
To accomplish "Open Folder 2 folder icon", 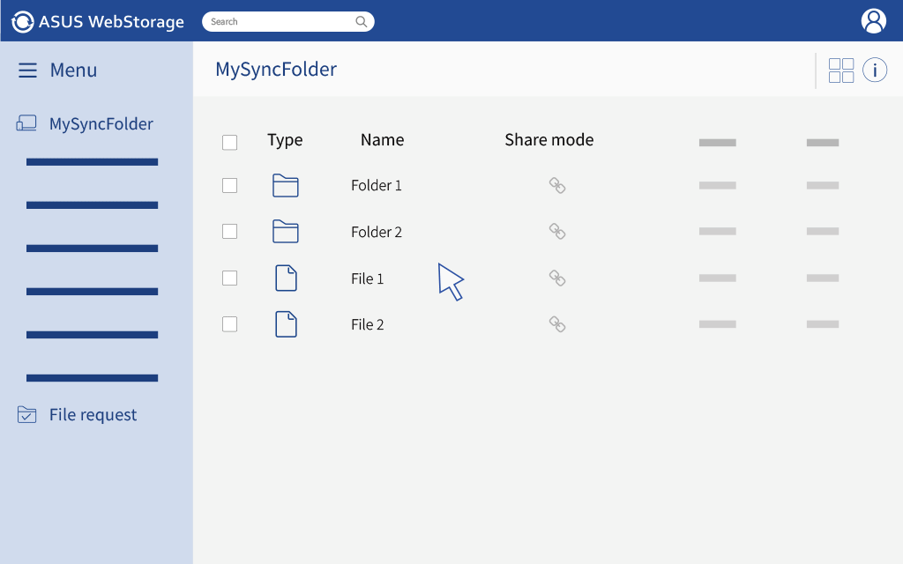I will (x=285, y=232).
